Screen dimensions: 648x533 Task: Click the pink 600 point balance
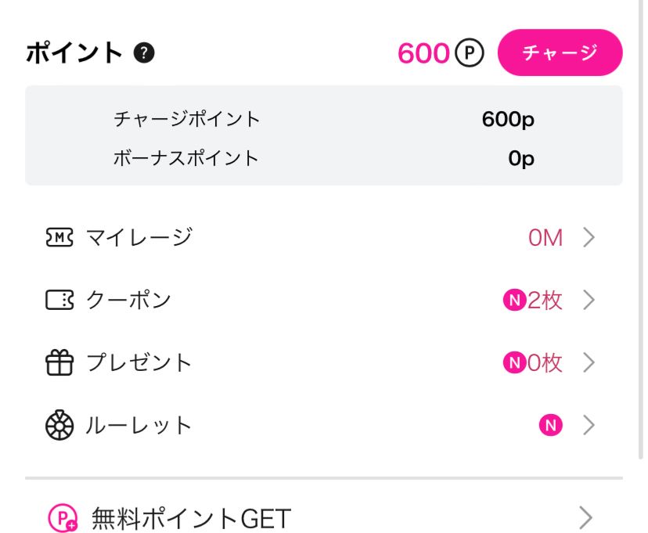tap(423, 53)
